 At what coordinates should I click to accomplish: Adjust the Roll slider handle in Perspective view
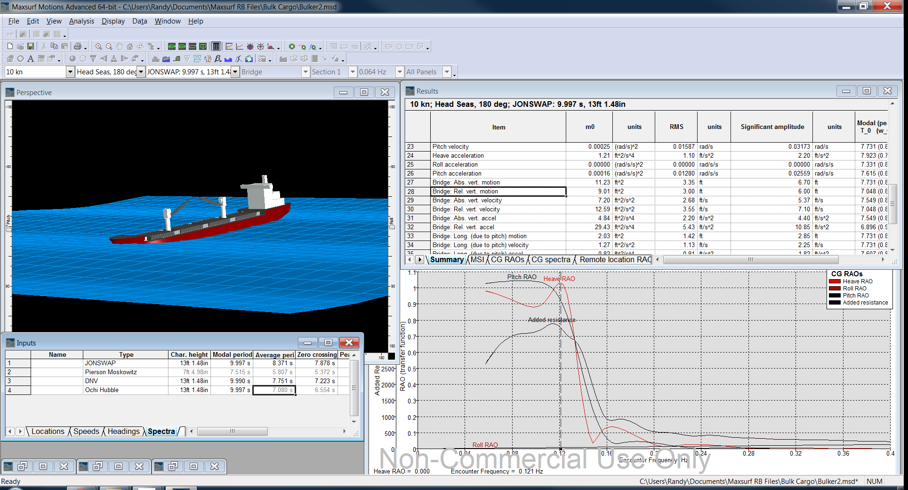392,227
